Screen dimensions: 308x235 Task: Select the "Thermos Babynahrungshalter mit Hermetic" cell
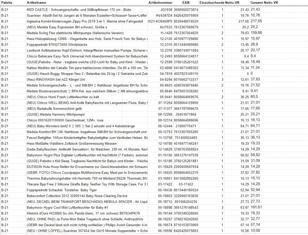[87, 178]
